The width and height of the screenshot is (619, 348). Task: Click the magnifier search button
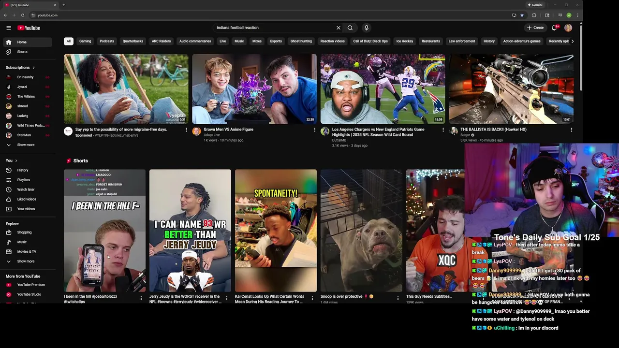[x=350, y=28]
